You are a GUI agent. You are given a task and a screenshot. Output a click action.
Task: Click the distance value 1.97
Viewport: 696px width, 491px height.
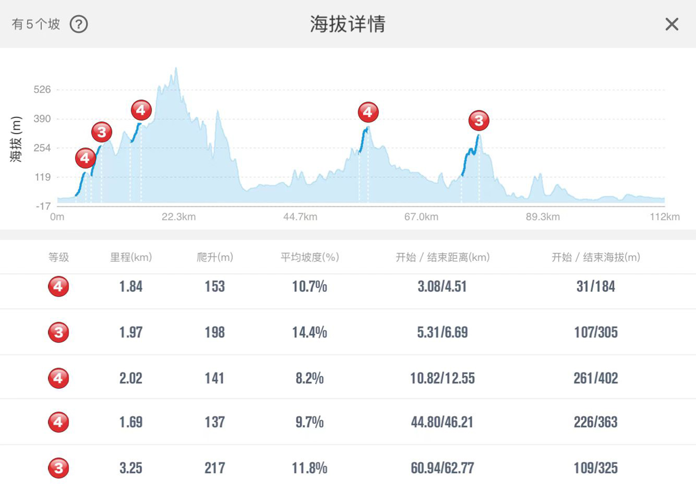(131, 332)
